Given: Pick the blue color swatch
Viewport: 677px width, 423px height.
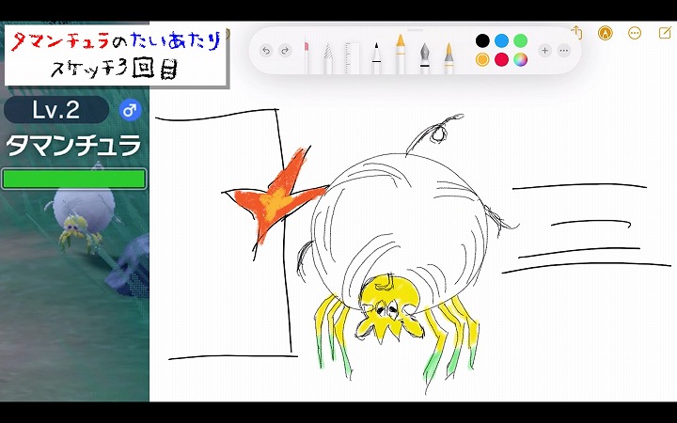Looking at the screenshot, I should click(501, 40).
